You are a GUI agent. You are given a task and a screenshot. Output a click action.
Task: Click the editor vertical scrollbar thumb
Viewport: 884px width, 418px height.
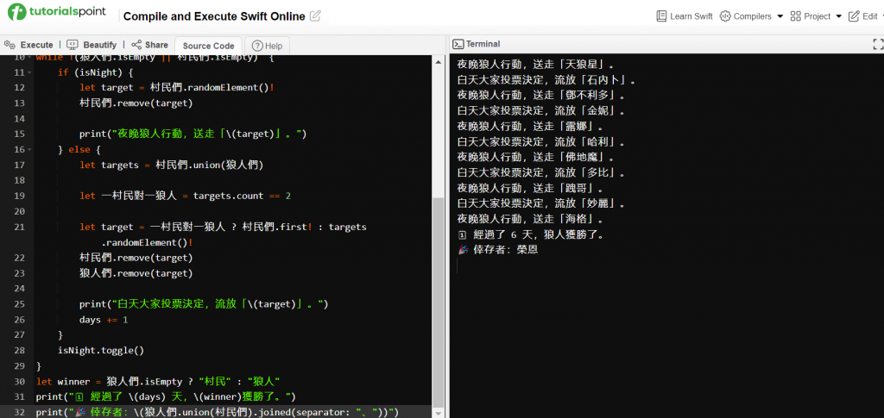click(x=438, y=302)
